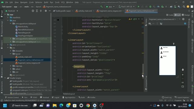
Task: Open the Event Log
Action: coord(167,97)
